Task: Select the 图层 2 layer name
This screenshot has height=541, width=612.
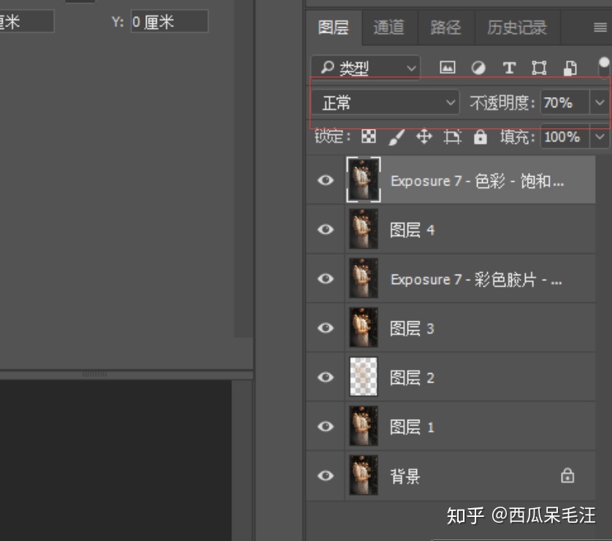Action: (x=412, y=377)
